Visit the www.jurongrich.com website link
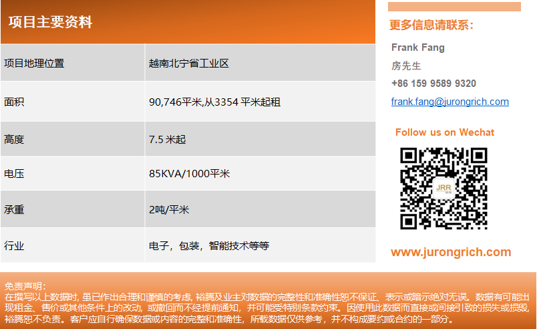Screen dimensions: 537x329 pos(451,252)
